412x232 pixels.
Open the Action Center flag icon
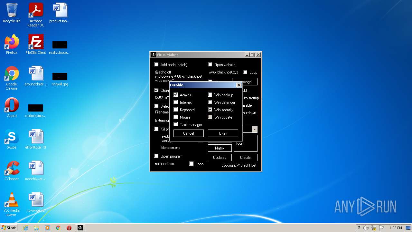[381, 228]
